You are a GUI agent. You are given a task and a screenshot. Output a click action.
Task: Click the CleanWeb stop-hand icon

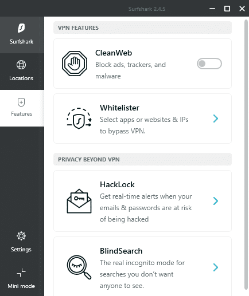point(75,64)
